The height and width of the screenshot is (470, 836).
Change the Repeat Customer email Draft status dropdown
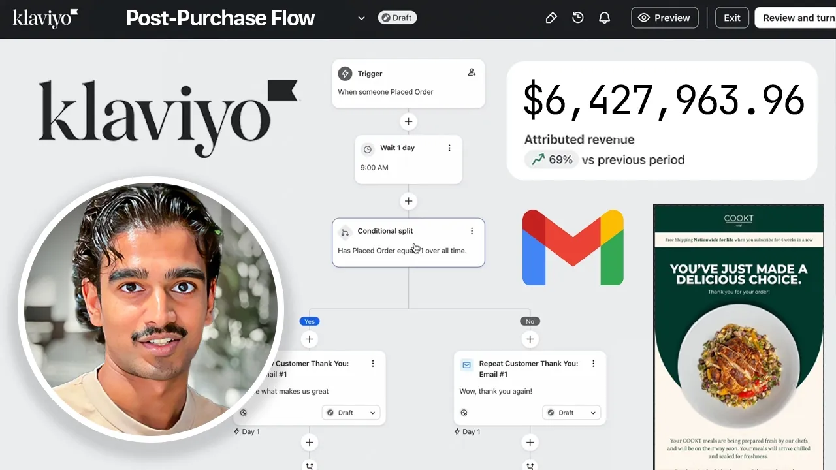click(x=570, y=413)
